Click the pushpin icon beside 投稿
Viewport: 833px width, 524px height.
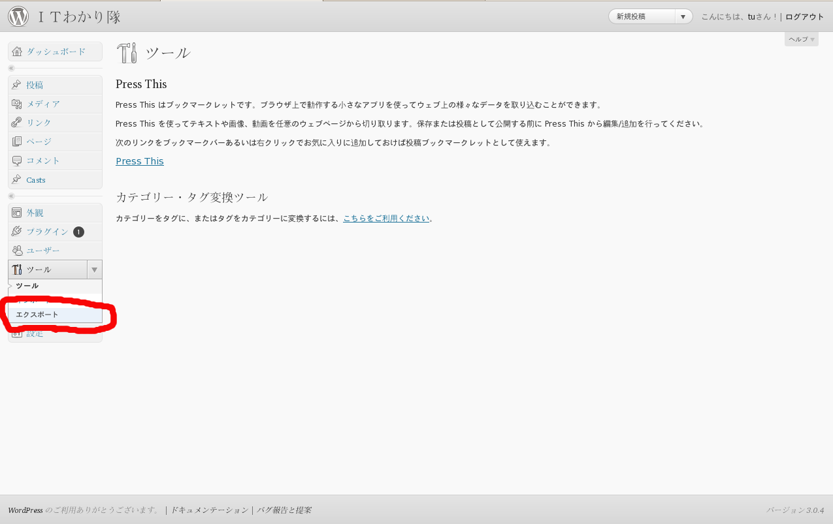pos(17,85)
